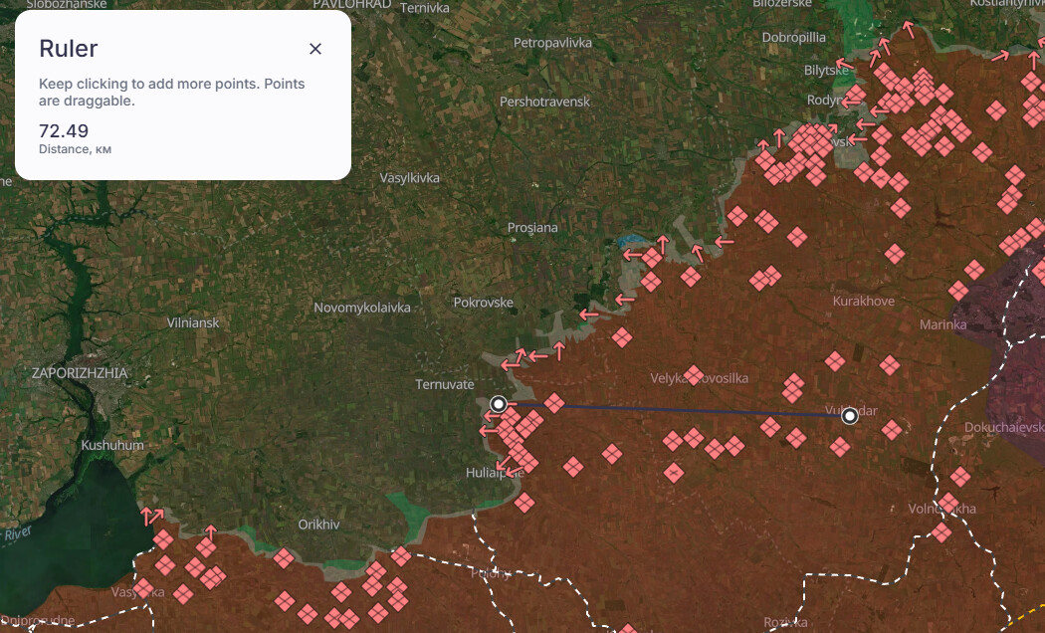Select the upward arrow beside the blue reservoir
This screenshot has height=633, width=1045.
[662, 243]
